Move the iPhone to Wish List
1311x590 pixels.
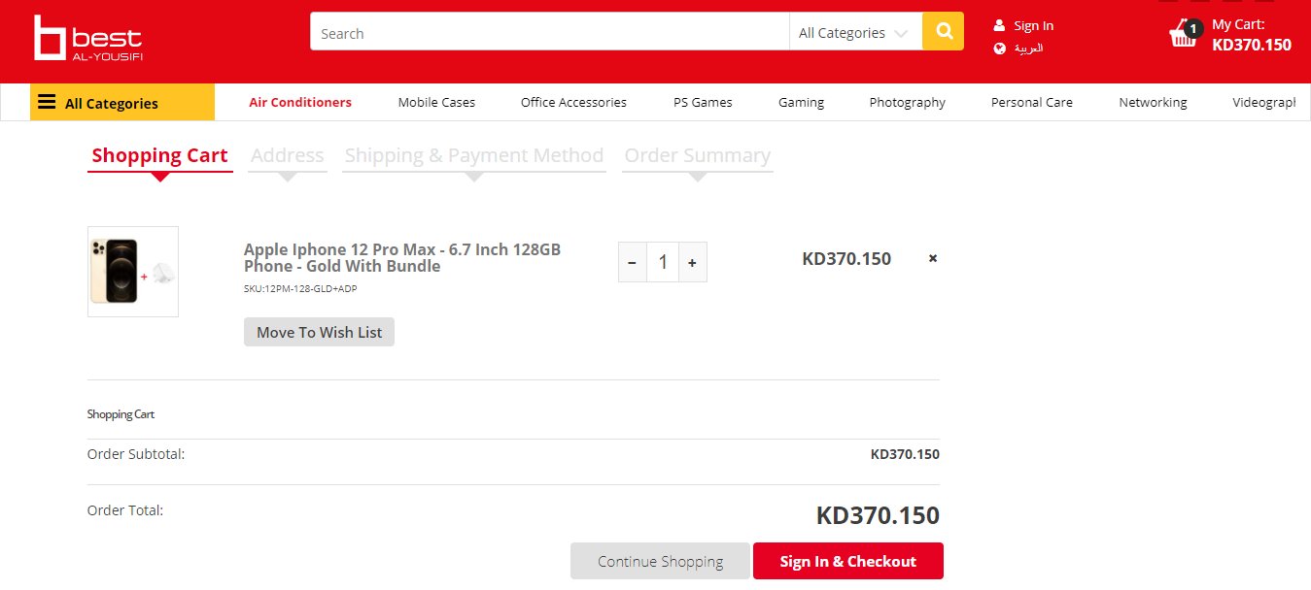coord(319,332)
